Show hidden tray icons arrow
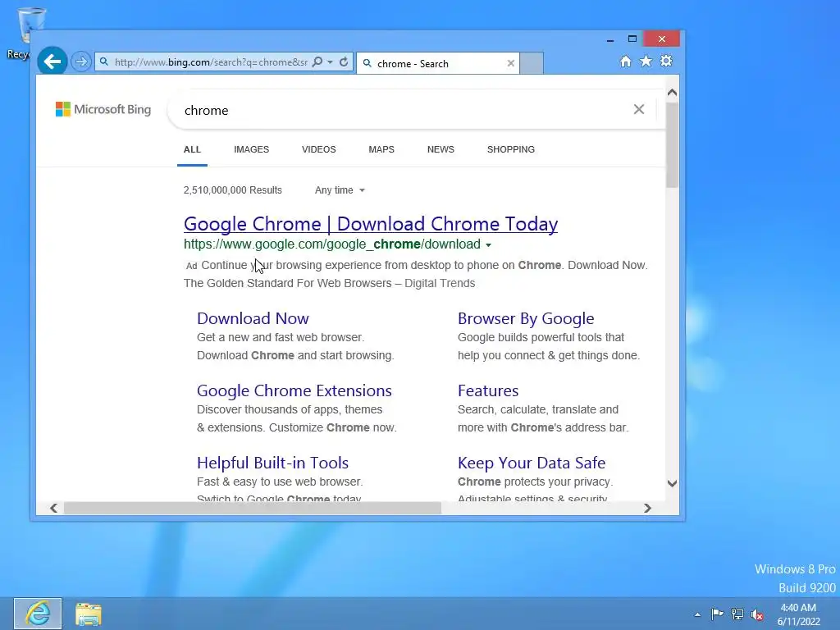The image size is (840, 630). click(x=697, y=614)
